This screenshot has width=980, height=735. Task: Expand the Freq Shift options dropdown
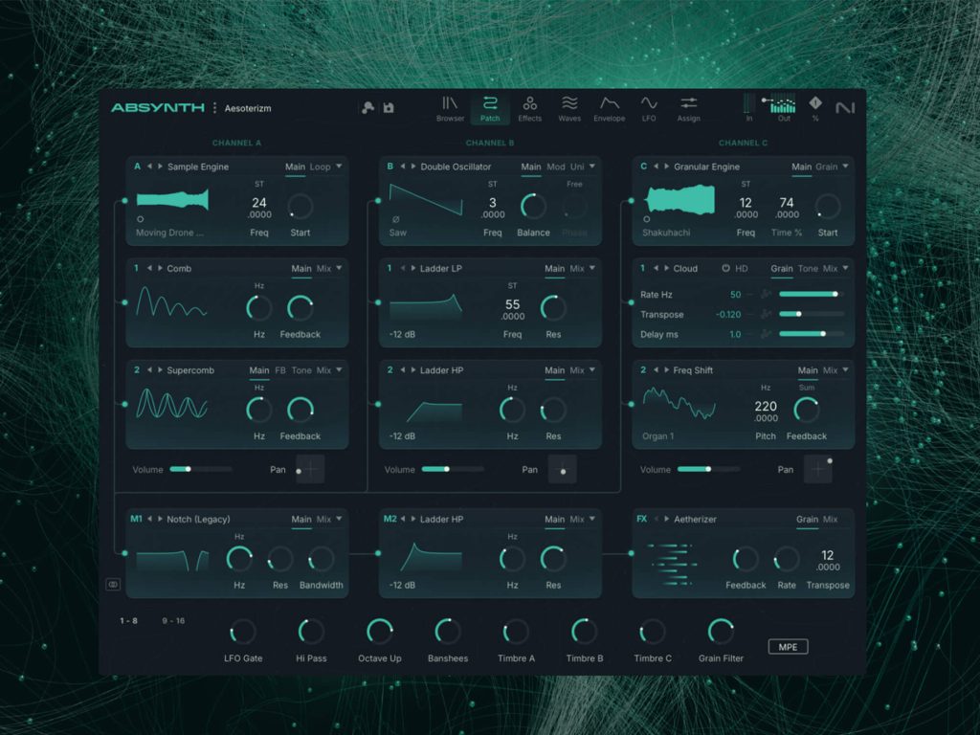(x=845, y=370)
